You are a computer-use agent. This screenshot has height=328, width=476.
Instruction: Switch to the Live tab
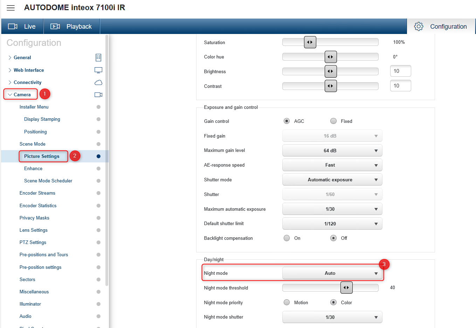pos(29,27)
